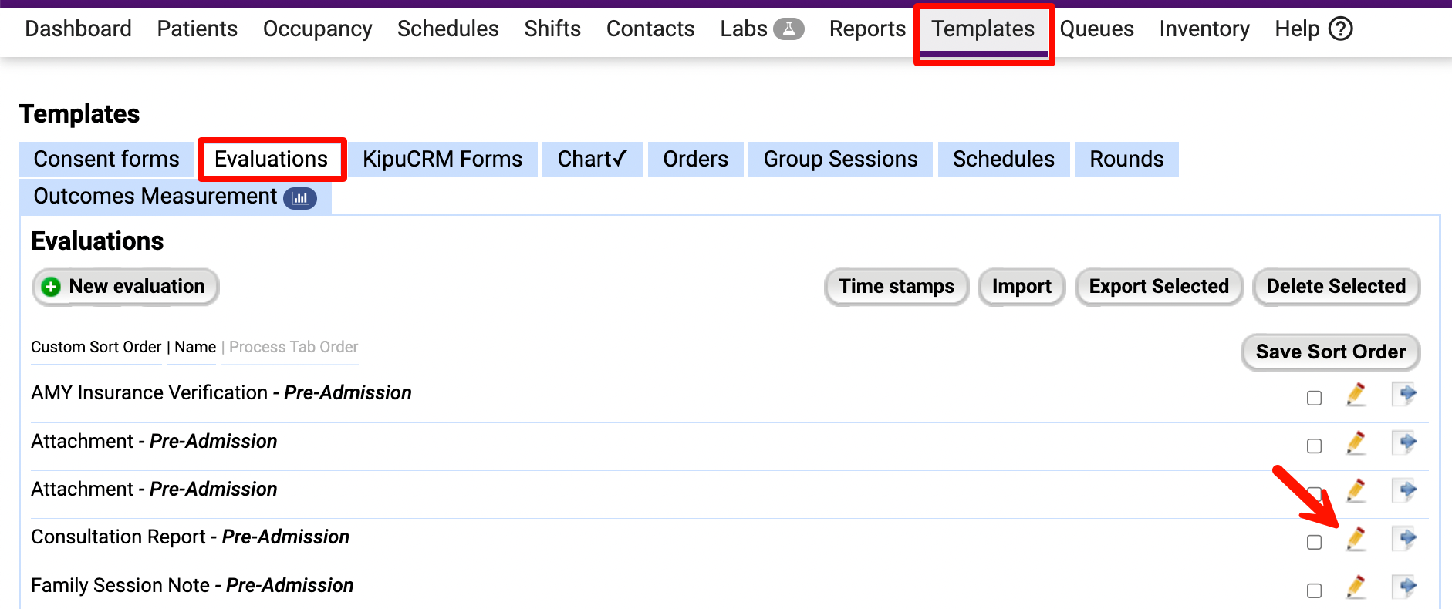Click export arrow icon for Family Session Note

pyautogui.click(x=1406, y=587)
